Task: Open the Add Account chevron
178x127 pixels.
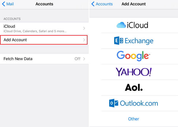Action: pos(84,40)
